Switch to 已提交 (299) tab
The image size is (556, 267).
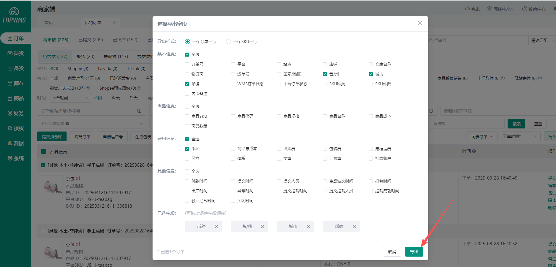point(91,40)
